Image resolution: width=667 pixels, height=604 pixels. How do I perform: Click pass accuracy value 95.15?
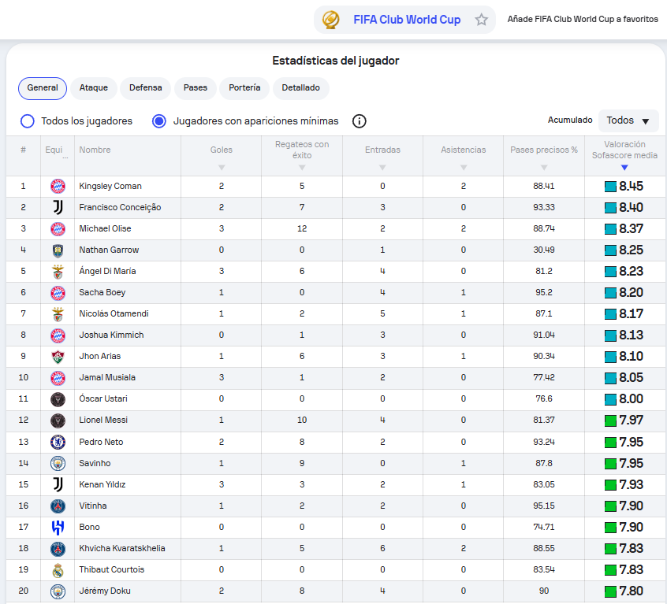point(544,506)
